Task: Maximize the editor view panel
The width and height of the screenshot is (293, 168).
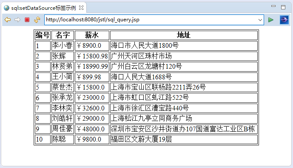Action: pyautogui.click(x=283, y=7)
